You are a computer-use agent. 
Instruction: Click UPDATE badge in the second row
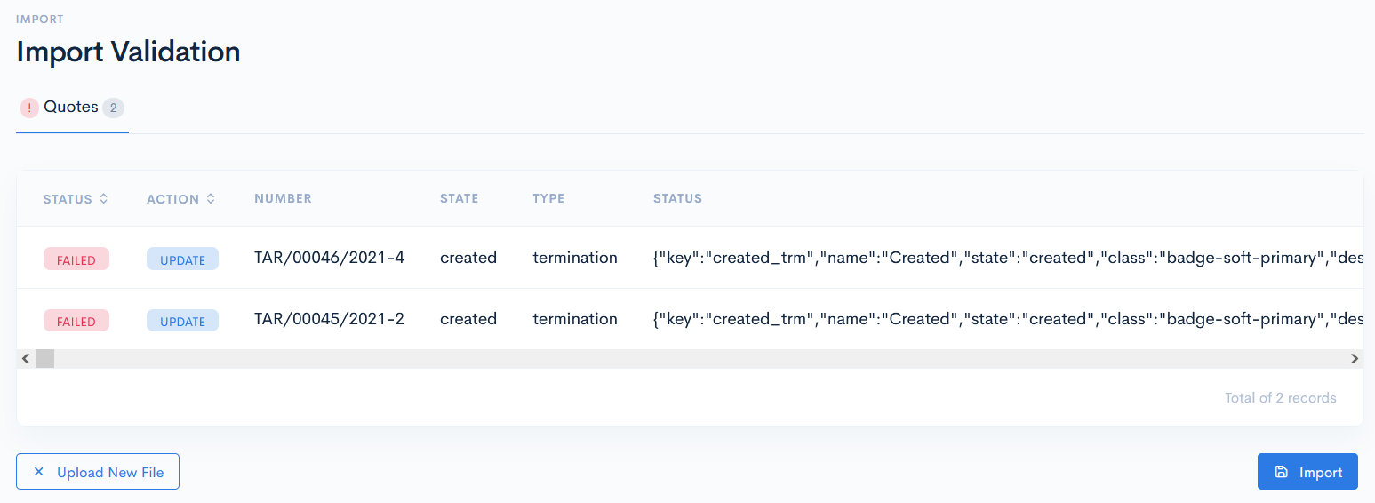coord(182,321)
